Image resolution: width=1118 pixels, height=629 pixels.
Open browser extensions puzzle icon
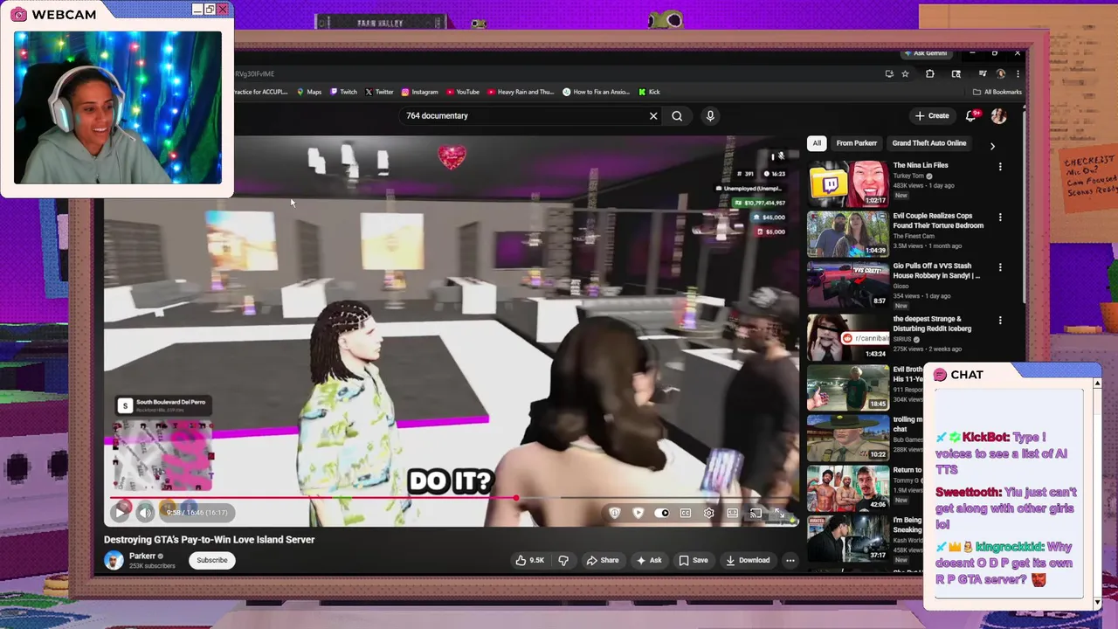click(930, 74)
